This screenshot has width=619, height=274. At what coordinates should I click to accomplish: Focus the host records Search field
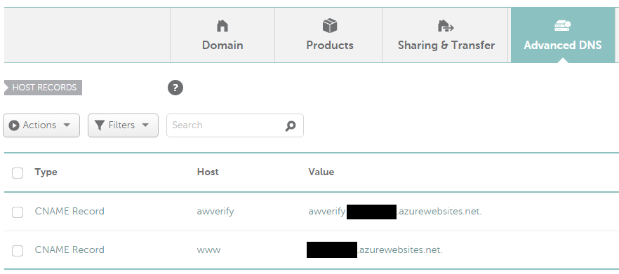click(235, 125)
